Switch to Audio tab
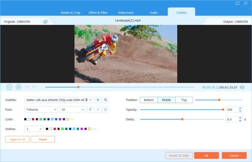 point(153,13)
